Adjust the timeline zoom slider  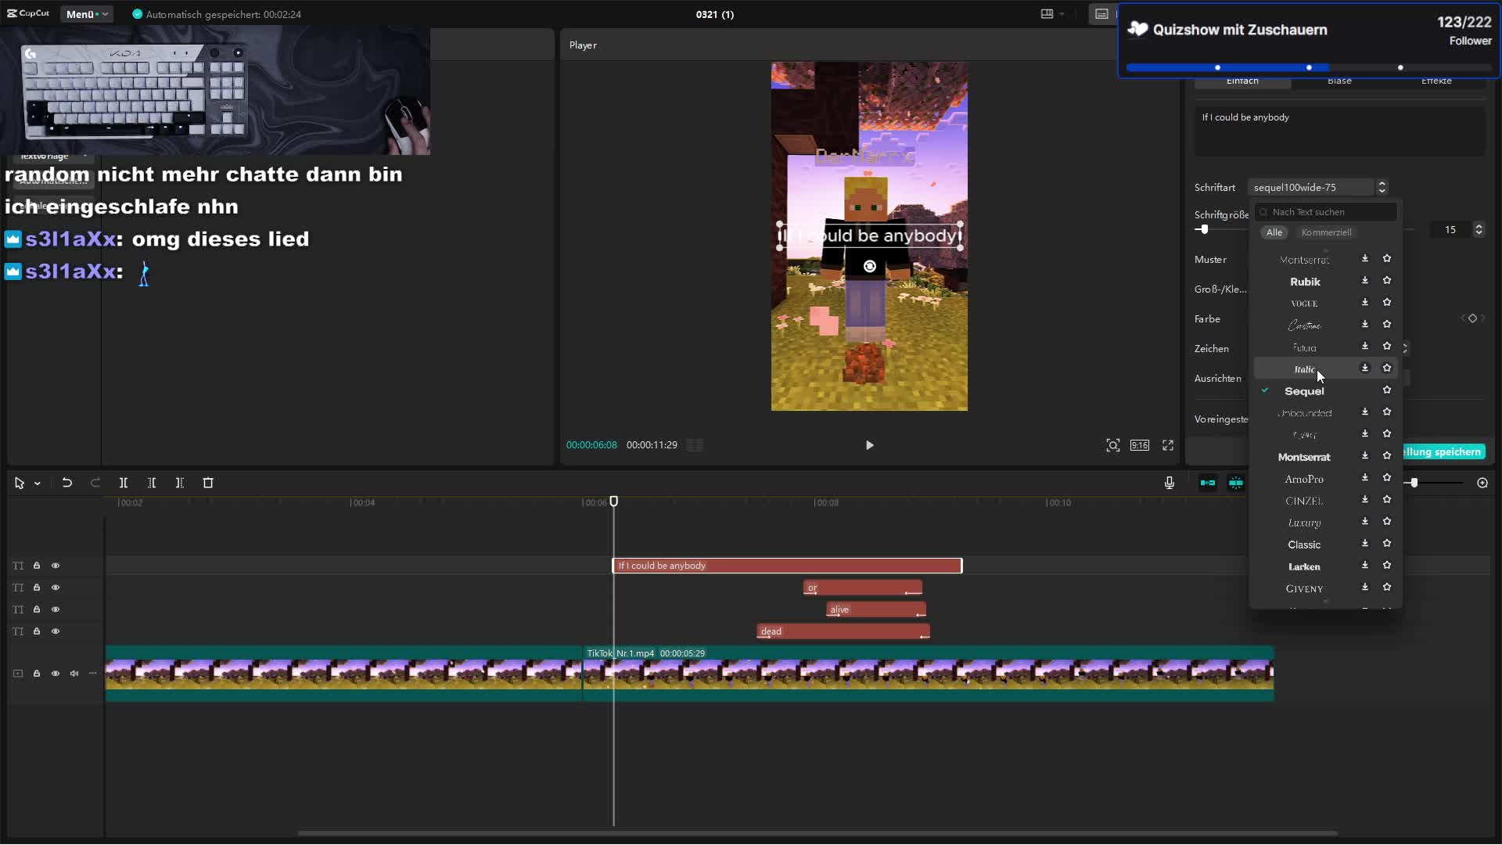[x=1414, y=484]
